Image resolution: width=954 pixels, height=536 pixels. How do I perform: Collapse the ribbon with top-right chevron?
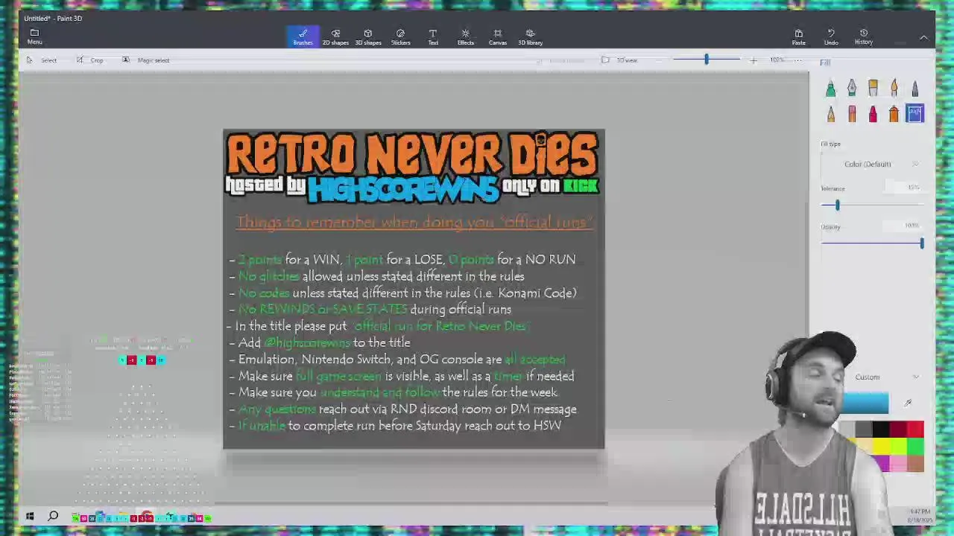click(x=923, y=37)
